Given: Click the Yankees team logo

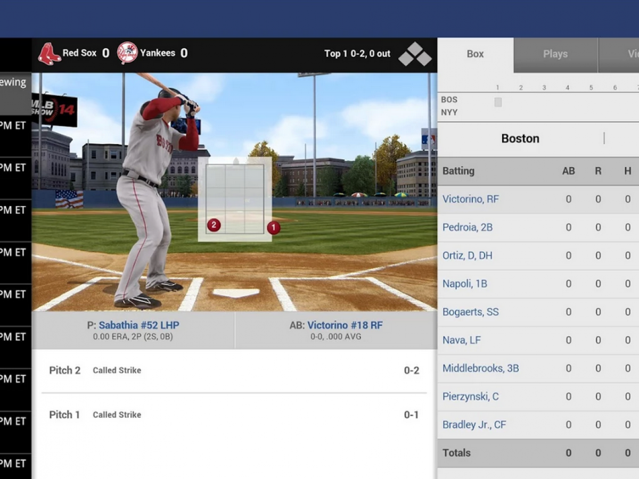Looking at the screenshot, I should (127, 53).
